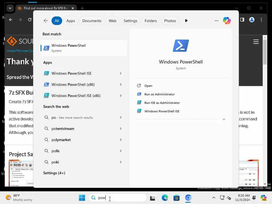
Task: Switch to Chrome on taskbar
Action: click(188, 198)
